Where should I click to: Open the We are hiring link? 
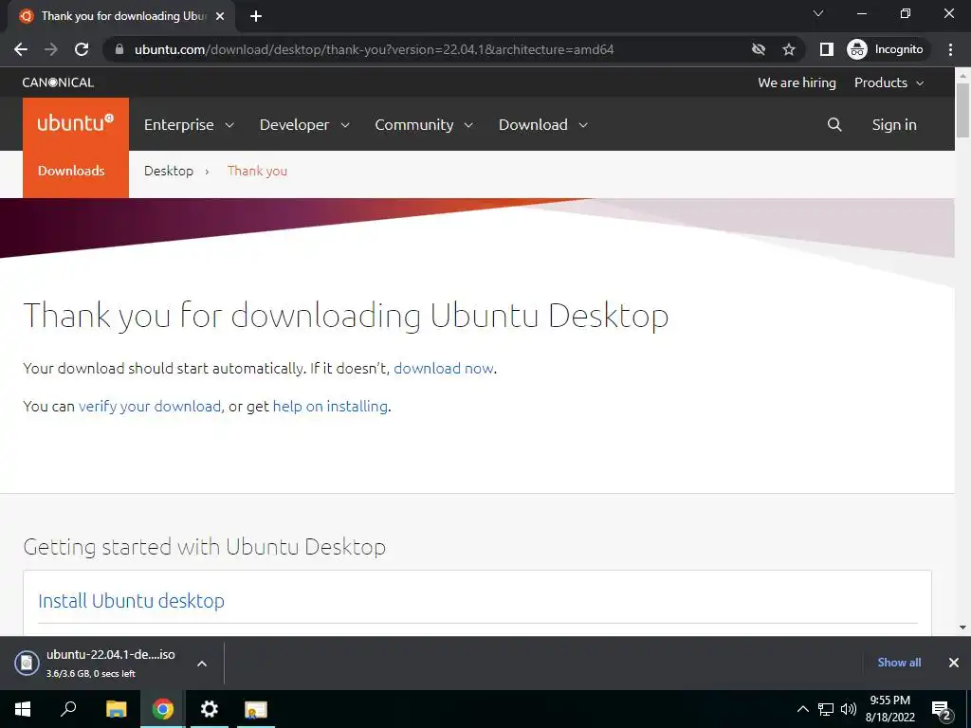[797, 82]
